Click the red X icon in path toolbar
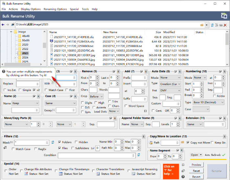Image resolution: width=230 pixels, height=180 pixels. [225, 25]
